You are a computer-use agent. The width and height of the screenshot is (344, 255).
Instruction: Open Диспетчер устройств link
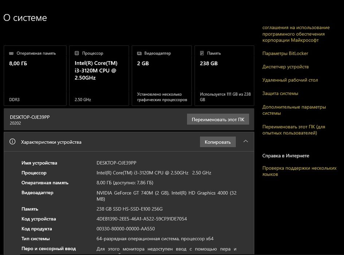coord(285,67)
